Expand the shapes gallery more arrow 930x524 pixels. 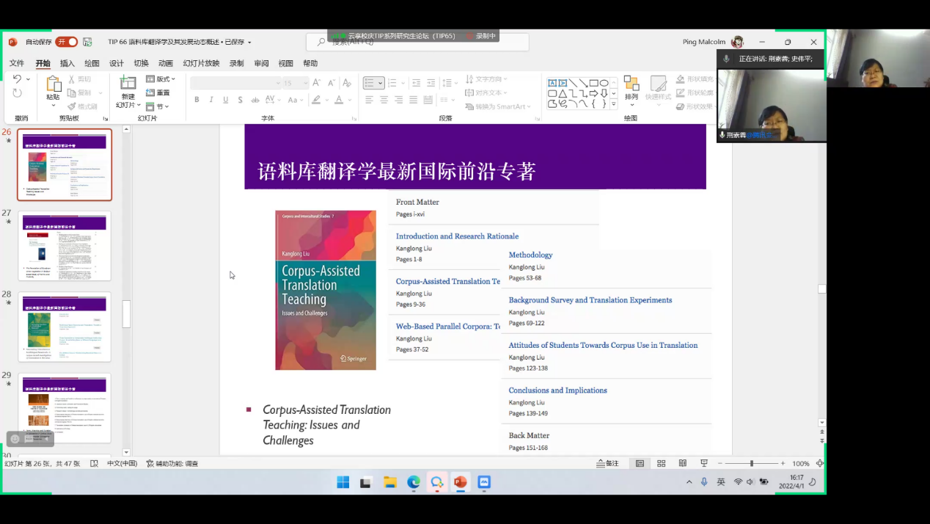[x=613, y=104]
